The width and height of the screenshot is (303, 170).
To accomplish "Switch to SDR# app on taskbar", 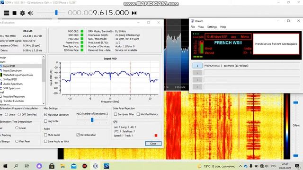I will click(x=106, y=166).
